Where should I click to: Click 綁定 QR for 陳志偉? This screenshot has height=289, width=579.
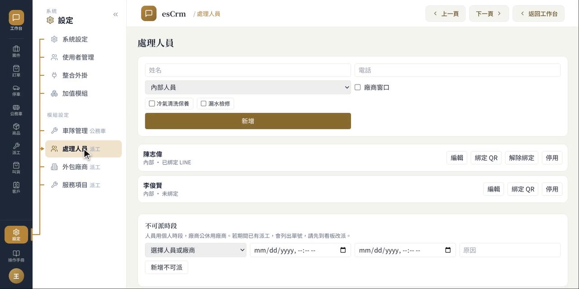[x=486, y=158]
